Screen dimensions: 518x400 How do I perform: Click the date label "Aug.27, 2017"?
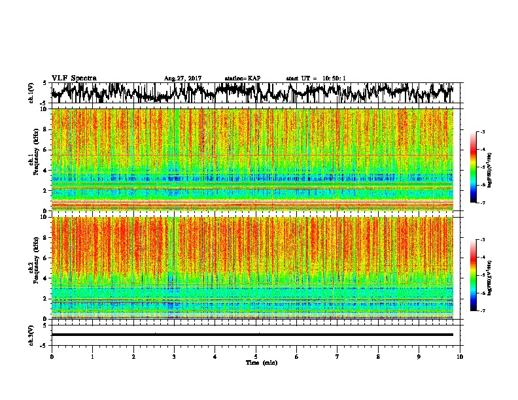point(182,78)
